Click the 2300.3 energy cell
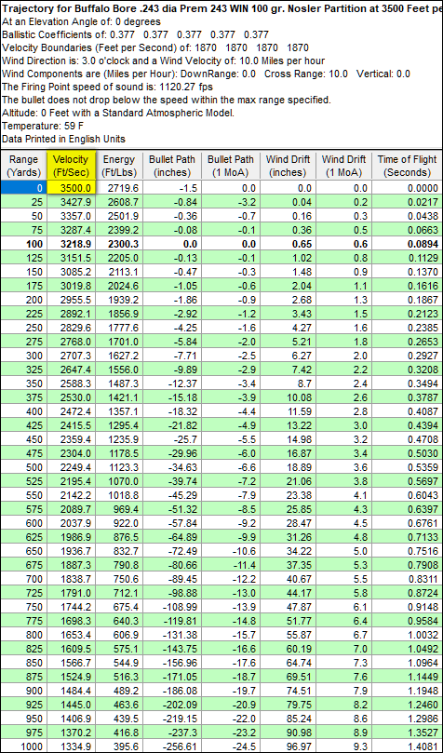This screenshot has width=443, height=753. [118, 245]
